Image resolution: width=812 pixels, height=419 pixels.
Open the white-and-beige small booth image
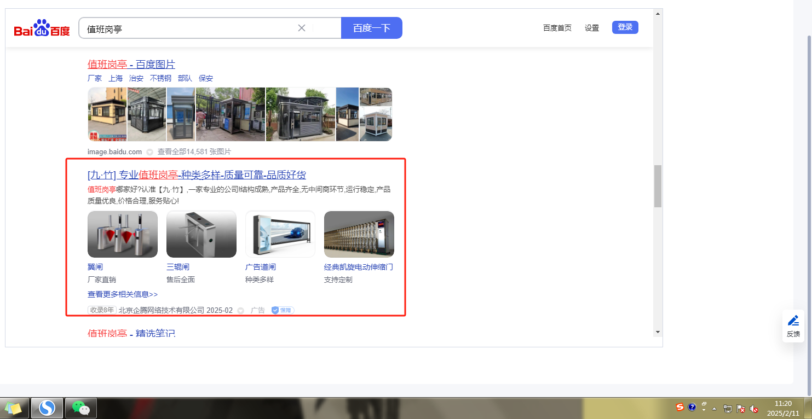coord(376,124)
